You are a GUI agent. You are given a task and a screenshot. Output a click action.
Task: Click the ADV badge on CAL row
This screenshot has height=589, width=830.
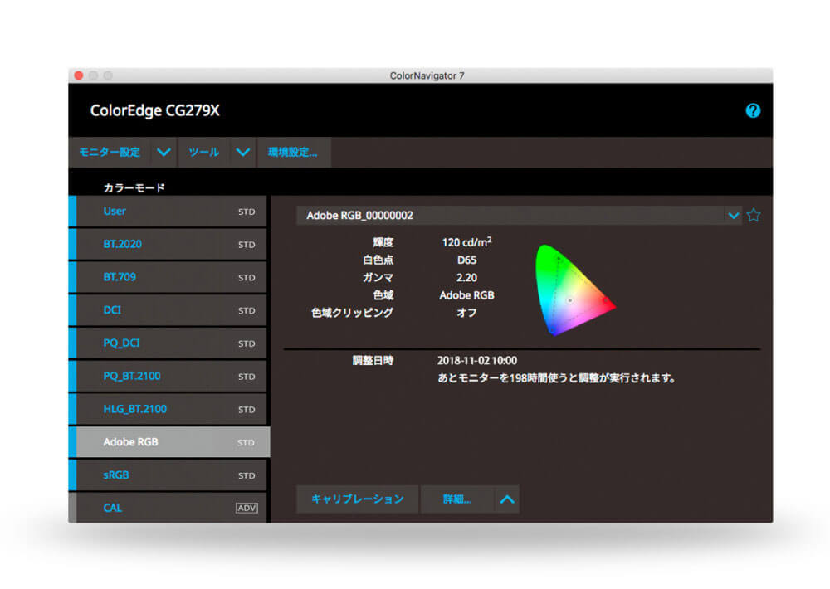click(247, 508)
